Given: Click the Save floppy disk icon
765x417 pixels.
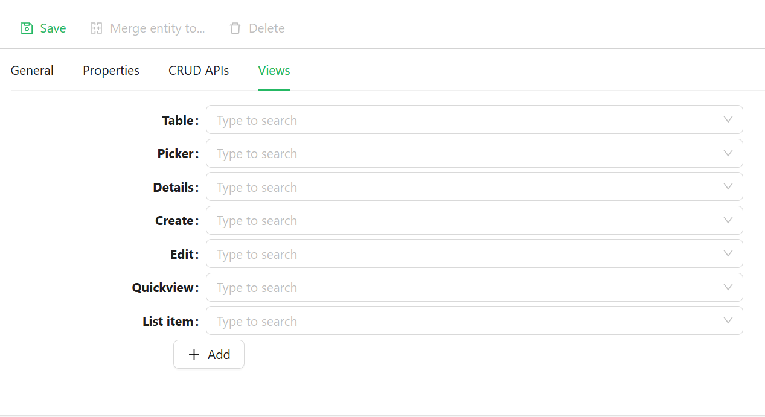Looking at the screenshot, I should (x=27, y=28).
